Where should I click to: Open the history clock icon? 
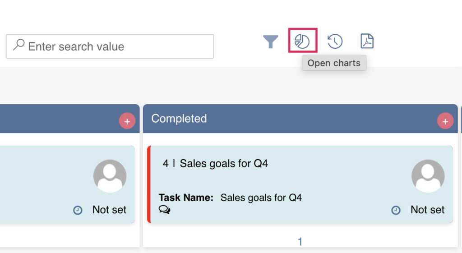coord(335,41)
